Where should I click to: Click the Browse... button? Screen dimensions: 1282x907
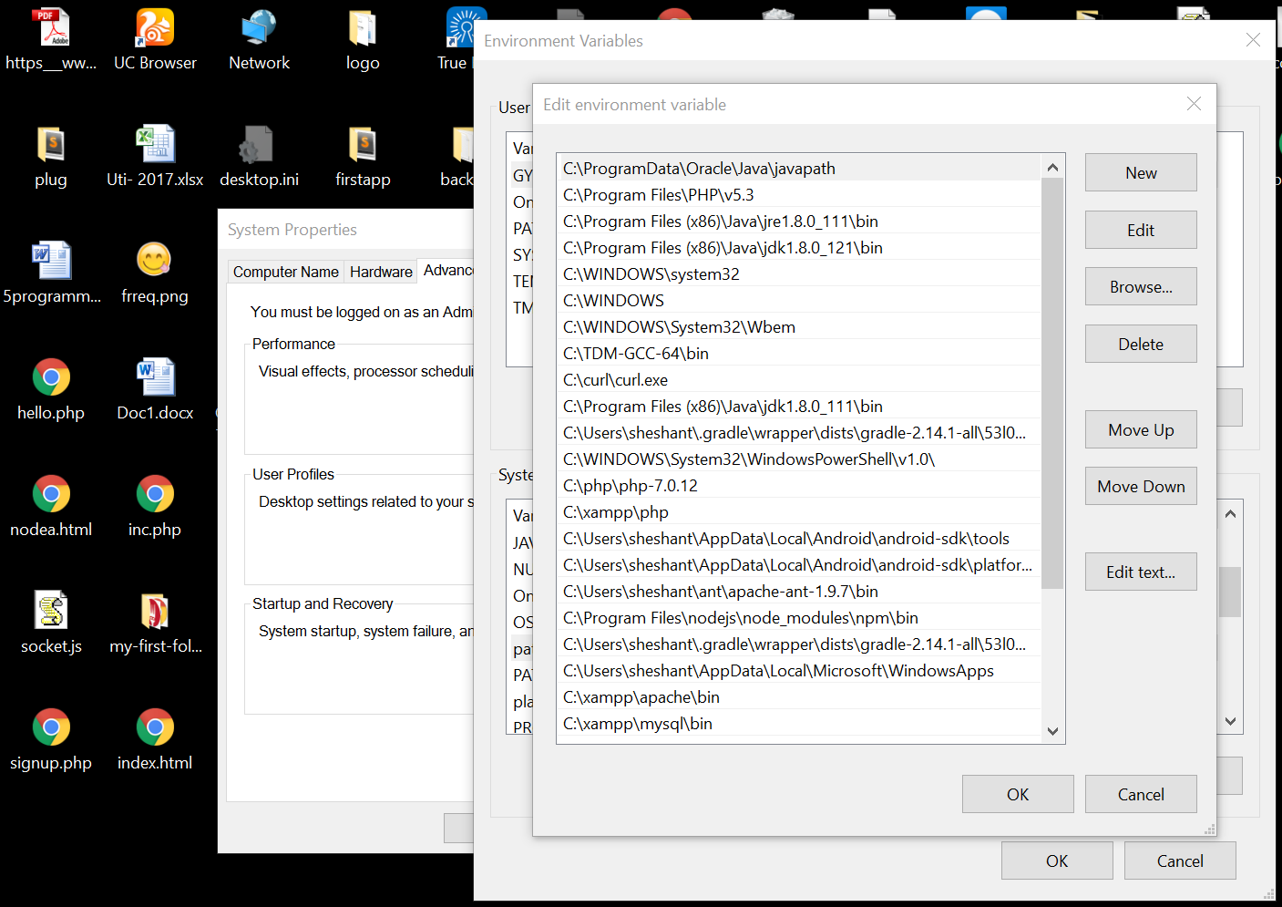(x=1141, y=286)
